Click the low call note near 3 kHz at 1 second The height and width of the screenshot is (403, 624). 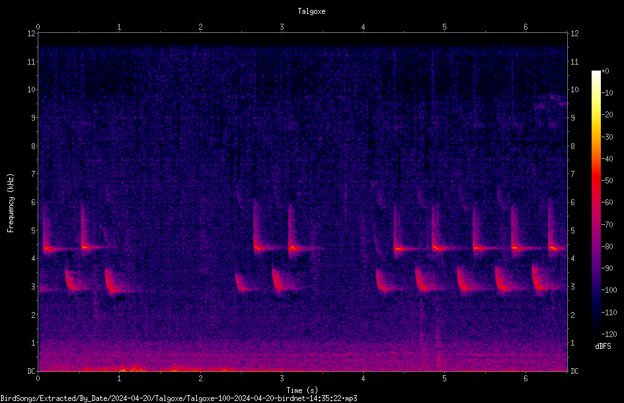(112, 285)
